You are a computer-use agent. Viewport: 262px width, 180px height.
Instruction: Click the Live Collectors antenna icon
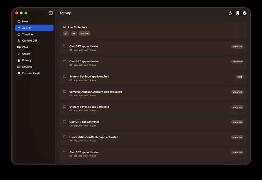pos(64,27)
